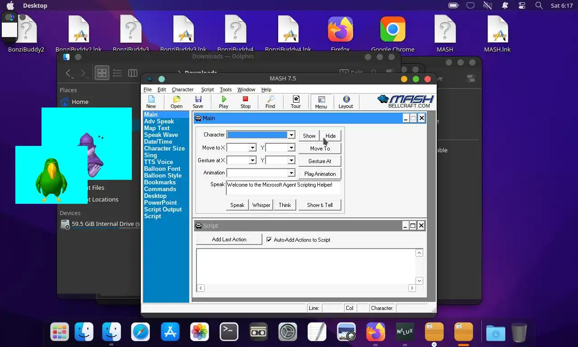The image size is (578, 347).
Task: Open the File menu in MASH
Action: (x=148, y=89)
